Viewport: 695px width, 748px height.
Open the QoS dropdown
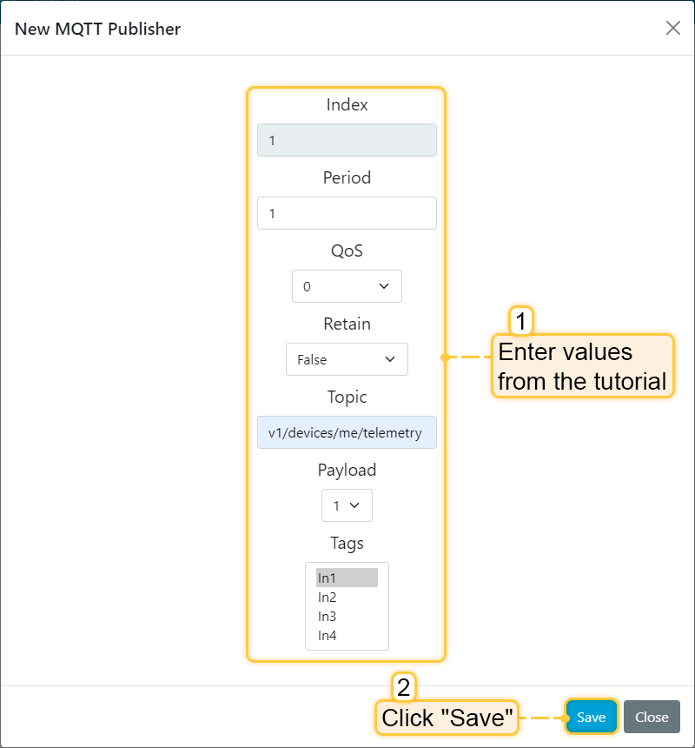pyautogui.click(x=347, y=286)
